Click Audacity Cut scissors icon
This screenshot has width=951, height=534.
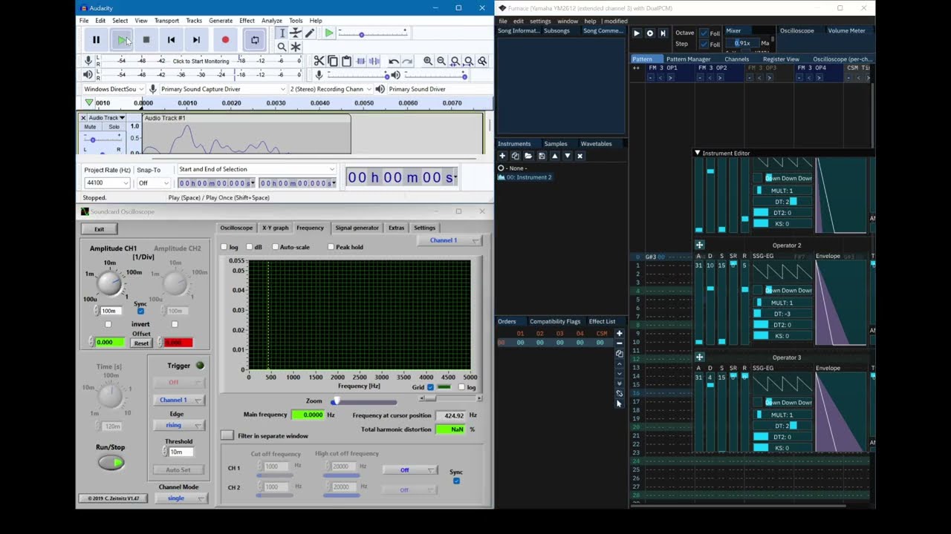pyautogui.click(x=319, y=61)
